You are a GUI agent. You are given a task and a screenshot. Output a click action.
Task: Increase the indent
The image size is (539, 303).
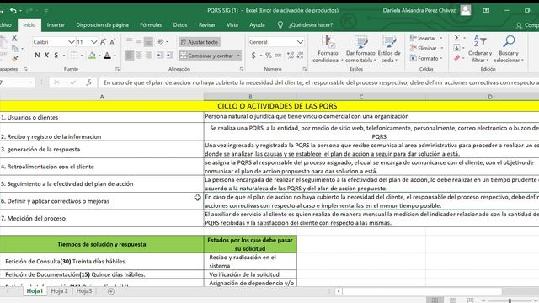pyautogui.click(x=169, y=56)
